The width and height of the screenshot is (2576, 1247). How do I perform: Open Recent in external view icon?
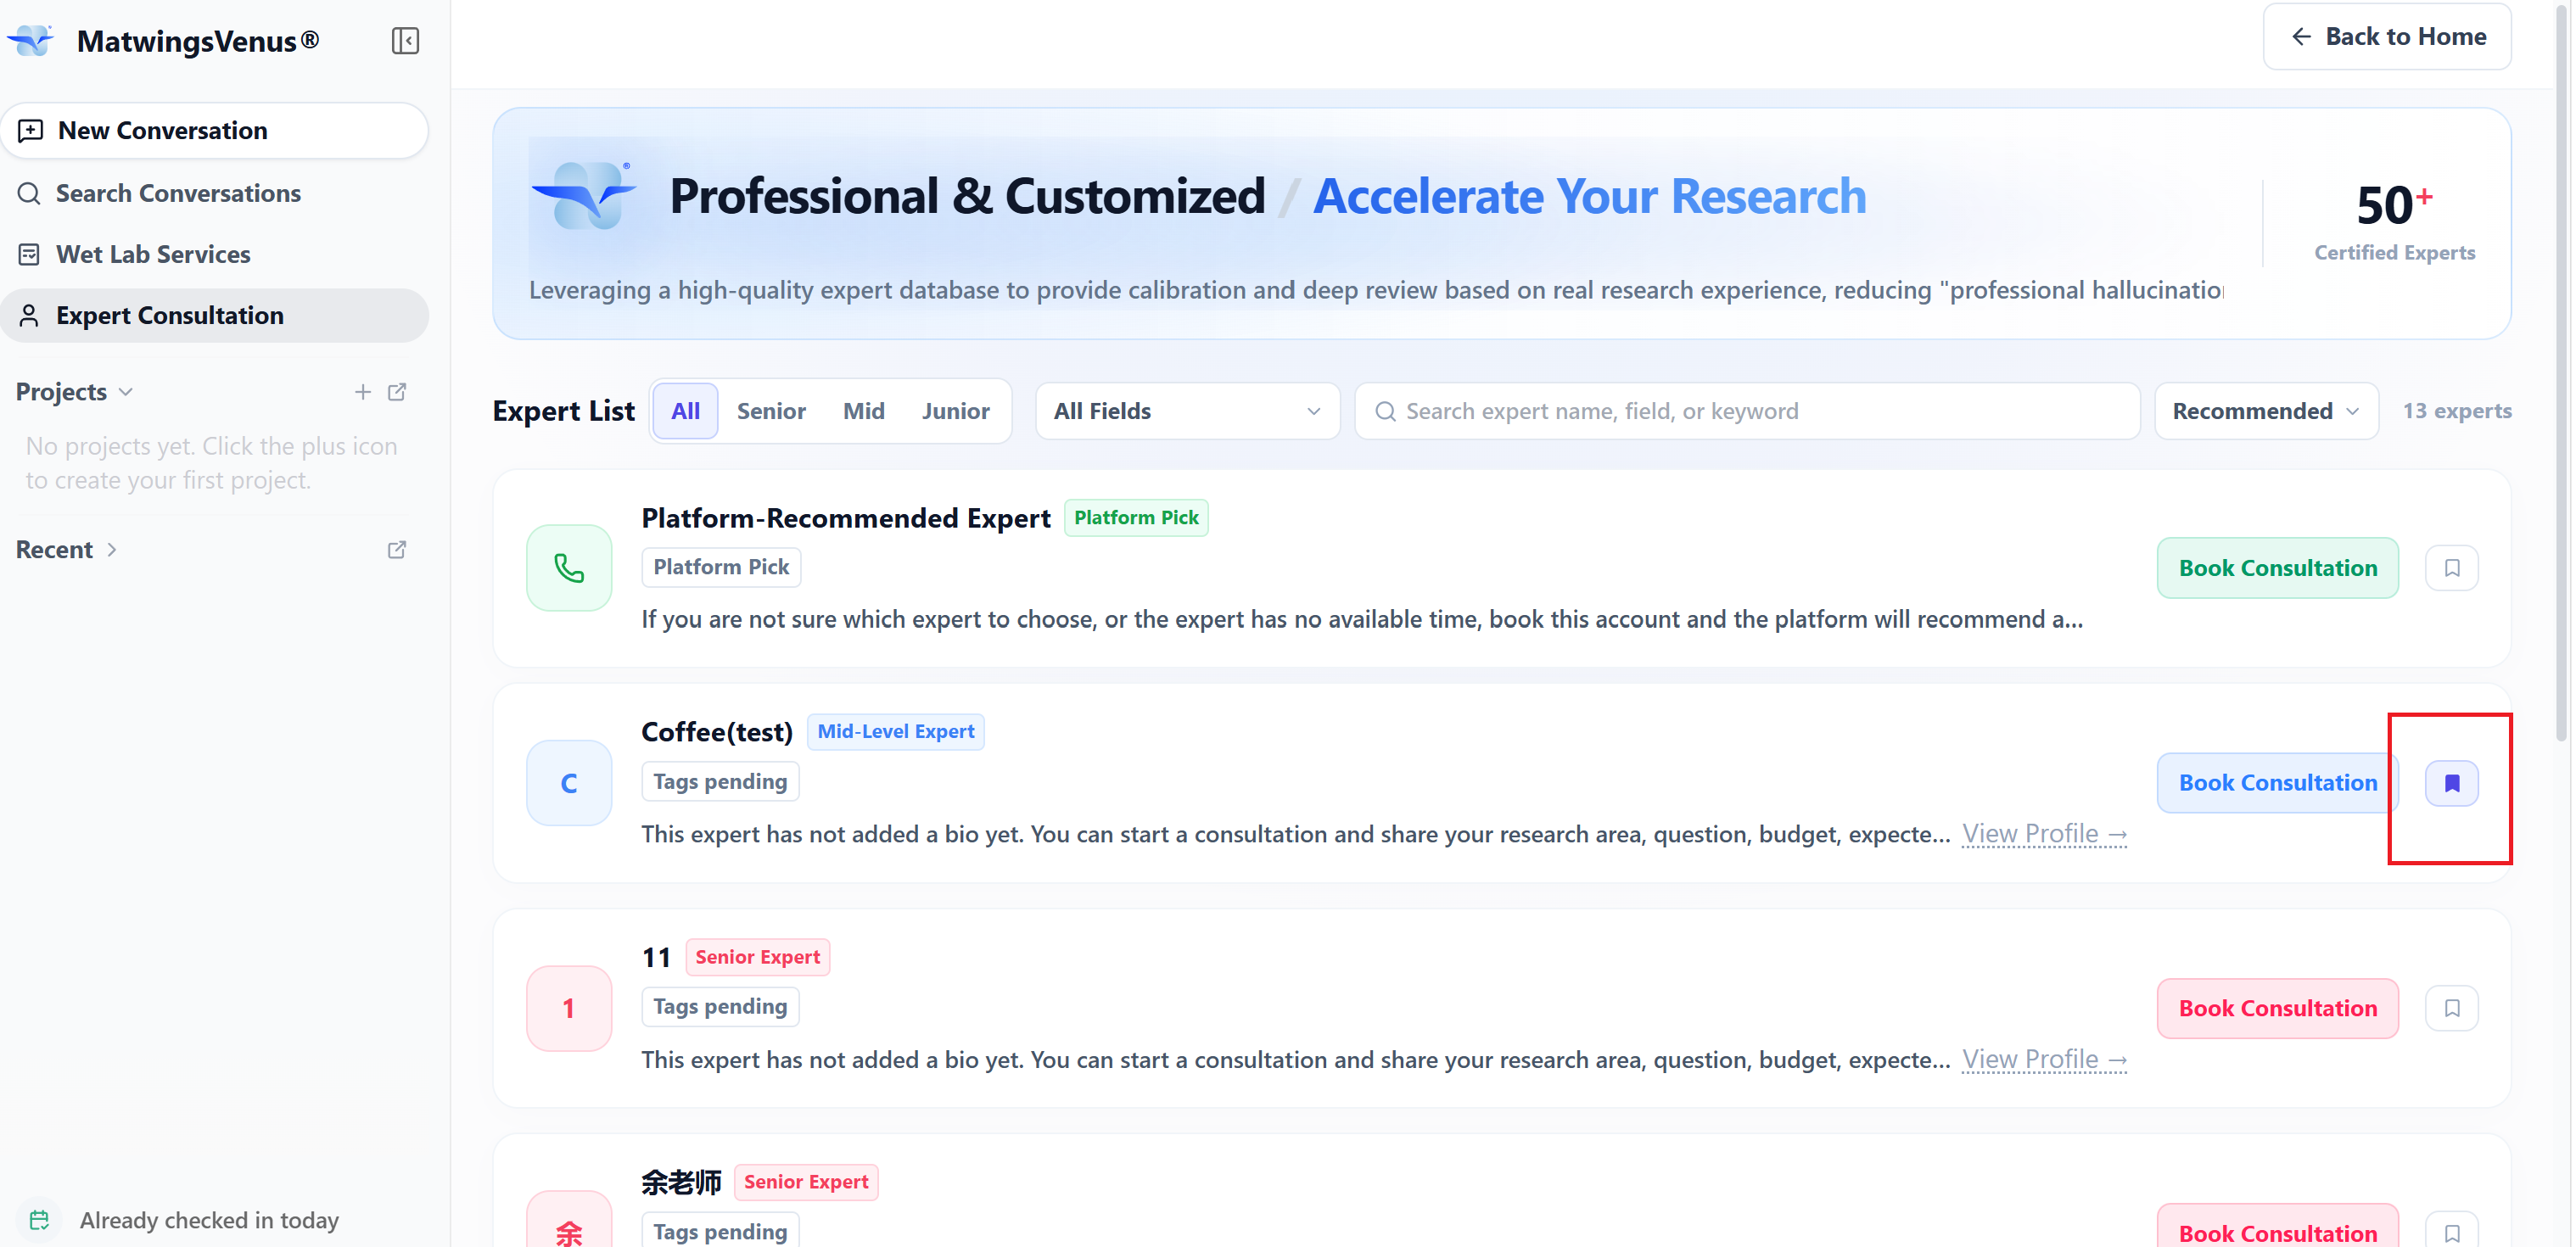tap(397, 550)
